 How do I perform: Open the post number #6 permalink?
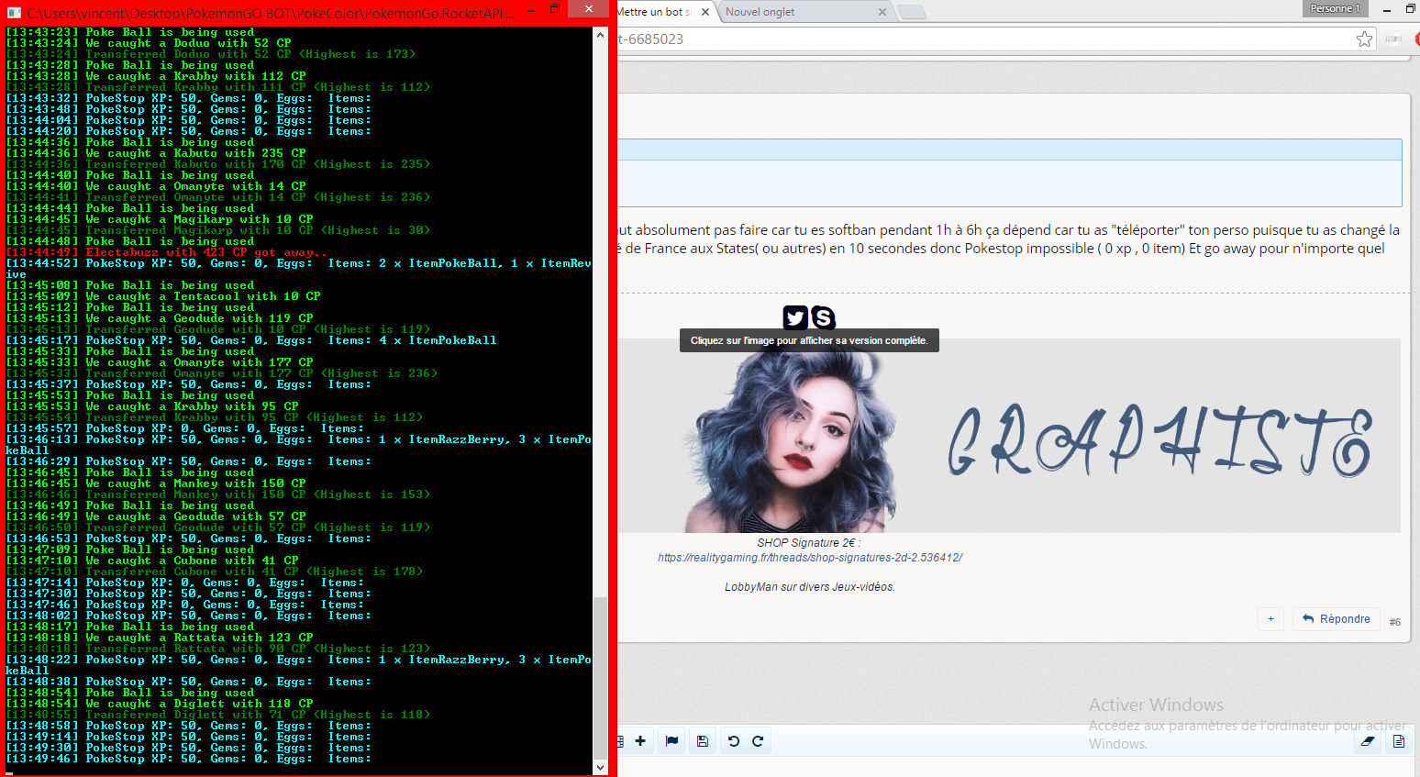tap(1394, 622)
